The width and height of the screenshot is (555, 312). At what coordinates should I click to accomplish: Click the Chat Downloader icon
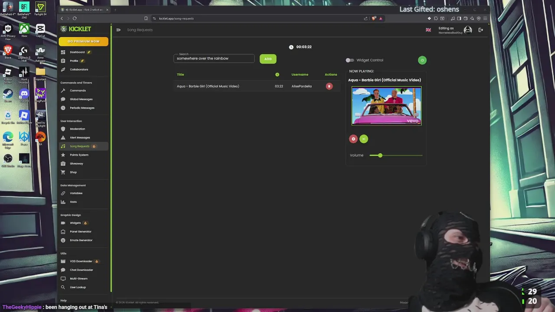click(x=63, y=270)
